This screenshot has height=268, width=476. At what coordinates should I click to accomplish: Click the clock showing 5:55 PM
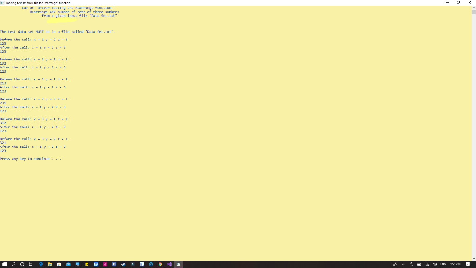[455, 264]
